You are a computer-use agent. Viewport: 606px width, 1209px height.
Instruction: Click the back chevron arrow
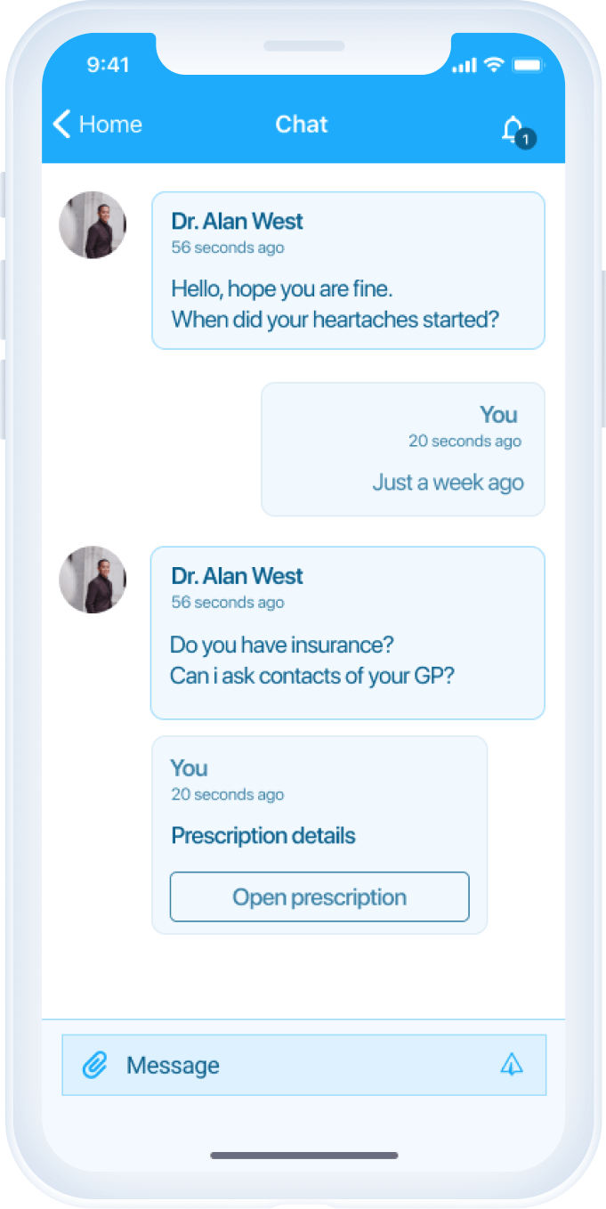(x=61, y=124)
